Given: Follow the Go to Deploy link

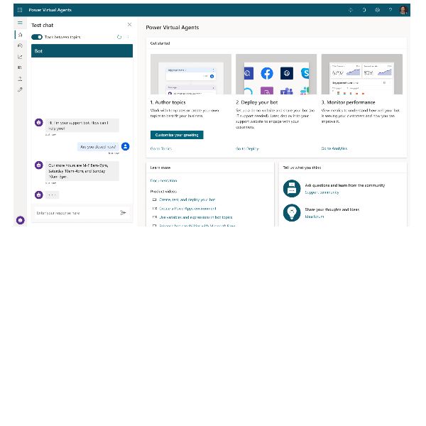Looking at the screenshot, I should [247, 148].
